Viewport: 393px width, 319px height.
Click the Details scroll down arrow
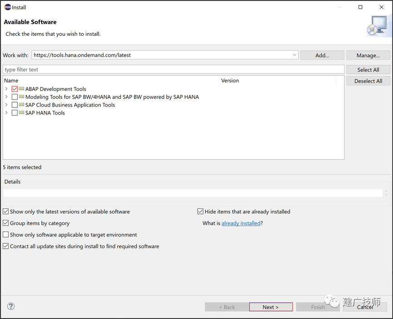click(386, 195)
